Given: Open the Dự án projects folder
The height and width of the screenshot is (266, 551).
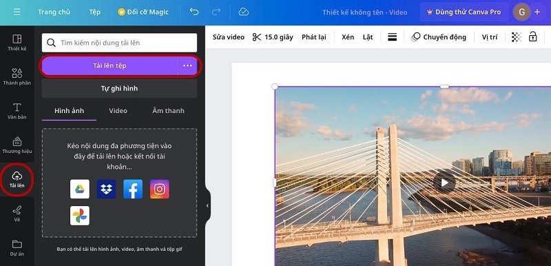Looking at the screenshot, I should pyautogui.click(x=17, y=248).
